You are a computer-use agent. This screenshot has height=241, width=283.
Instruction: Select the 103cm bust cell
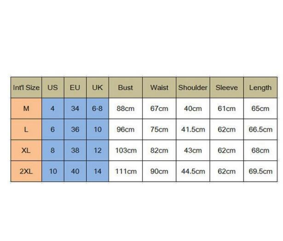pos(125,150)
